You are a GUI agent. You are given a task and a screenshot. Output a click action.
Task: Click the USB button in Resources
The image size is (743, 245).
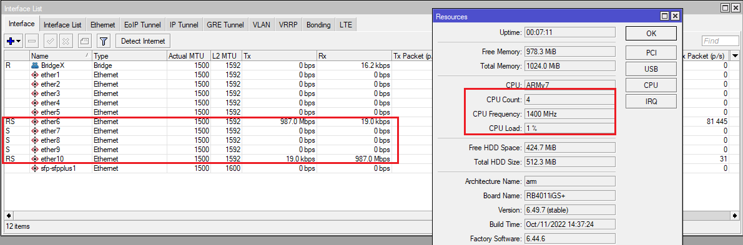(651, 69)
